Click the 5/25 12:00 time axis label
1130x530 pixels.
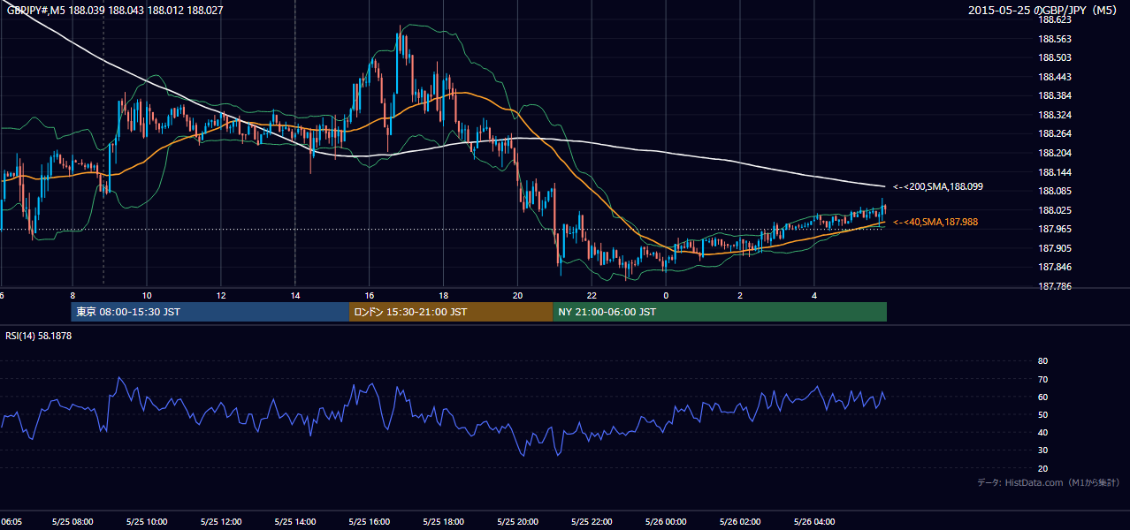point(221,522)
